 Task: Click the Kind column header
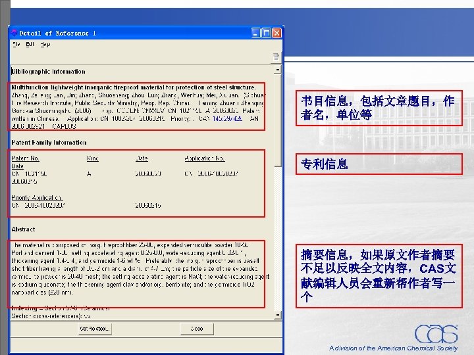click(x=93, y=158)
